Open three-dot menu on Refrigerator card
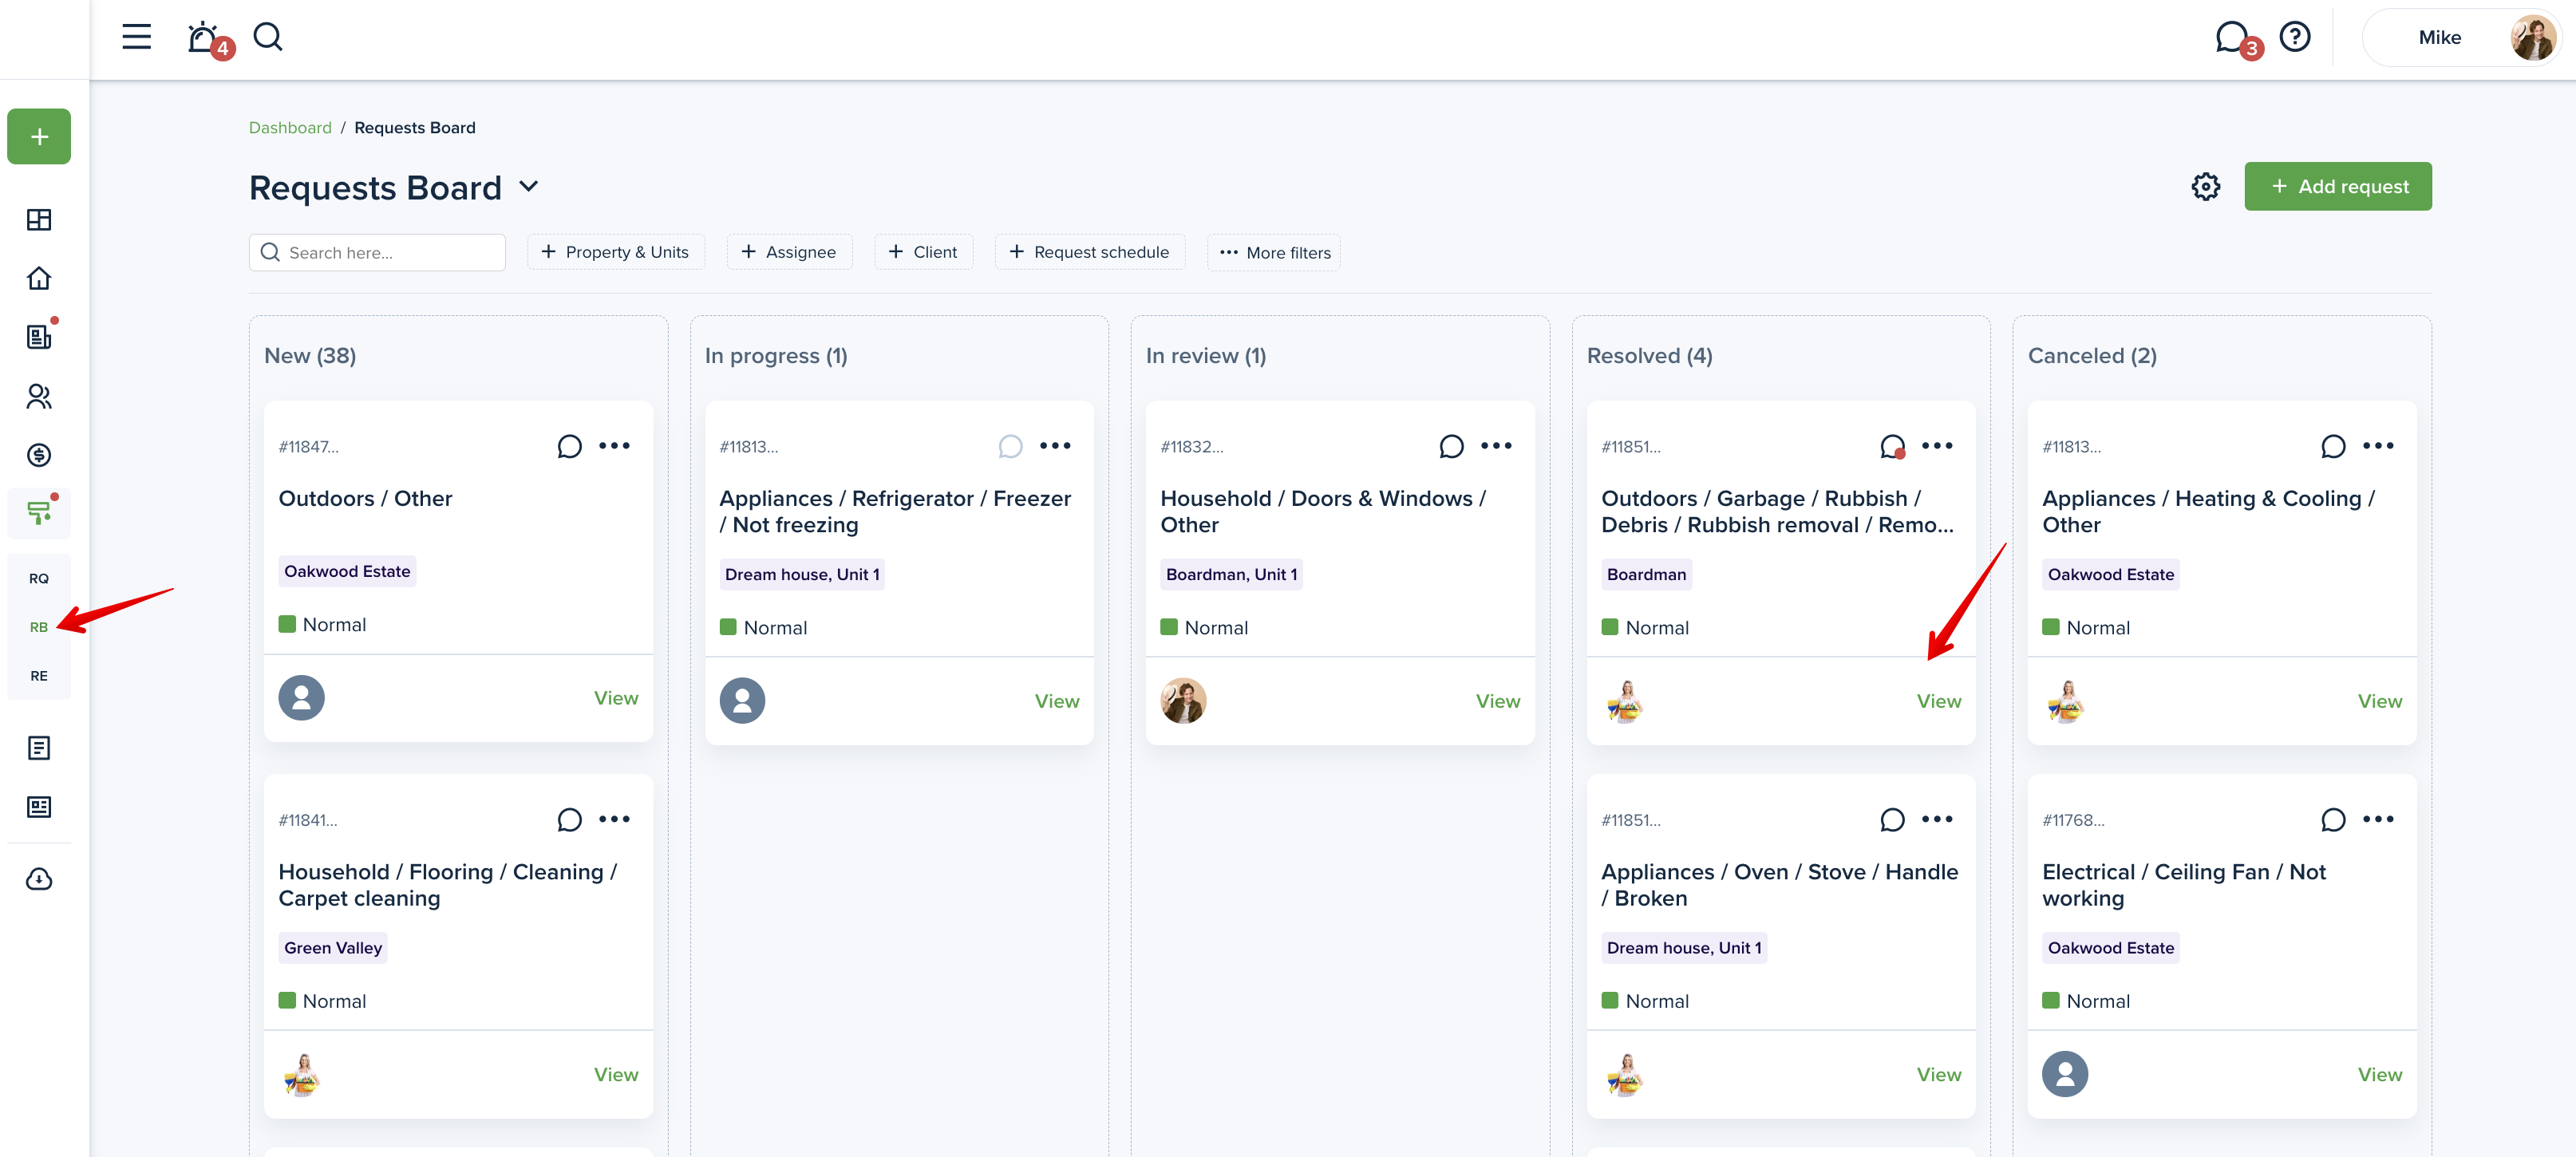Viewport: 2576px width, 1157px height. tap(1055, 446)
